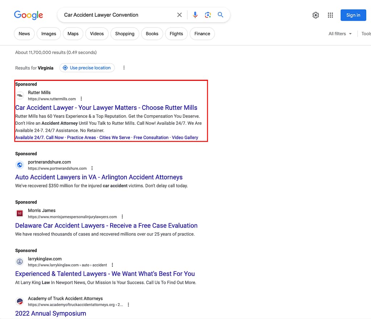
Task: Open the Google apps grid
Action: tap(330, 15)
